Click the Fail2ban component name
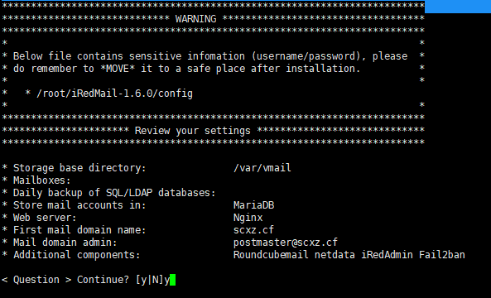The width and height of the screenshot is (491, 298). pyautogui.click(x=442, y=255)
